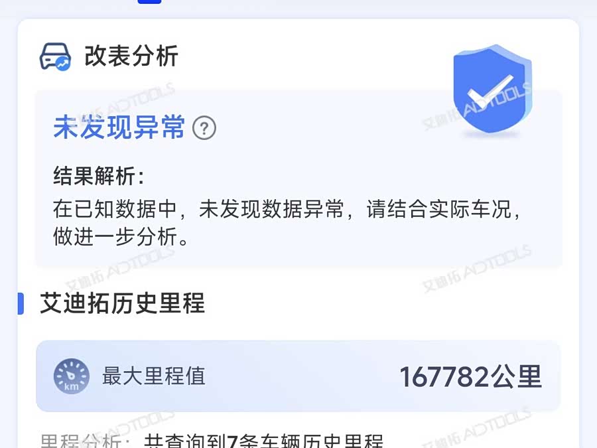Click the result explanation paragraph text
Screen dimensions: 597x448
pyautogui.click(x=287, y=223)
